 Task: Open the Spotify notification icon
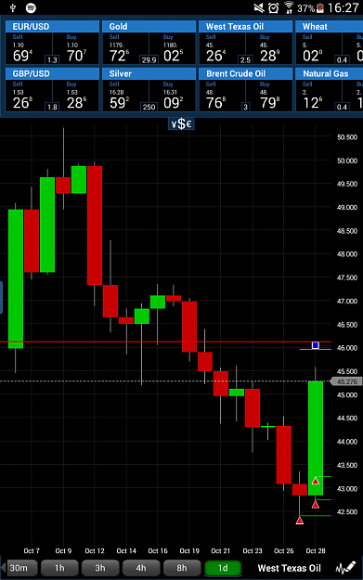31,7
